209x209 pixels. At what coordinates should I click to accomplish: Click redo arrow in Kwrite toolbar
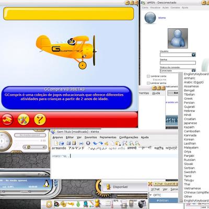101,143
